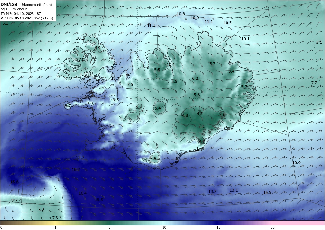Click the 6.9 value on Westfjords
The width and height of the screenshot is (325, 230).
(x=97, y=48)
